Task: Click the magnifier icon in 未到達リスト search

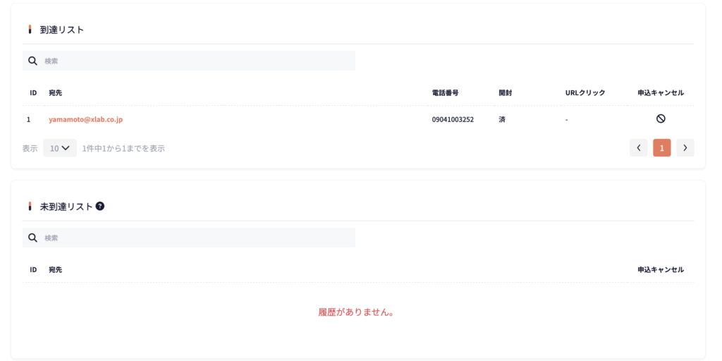Action: pos(32,238)
